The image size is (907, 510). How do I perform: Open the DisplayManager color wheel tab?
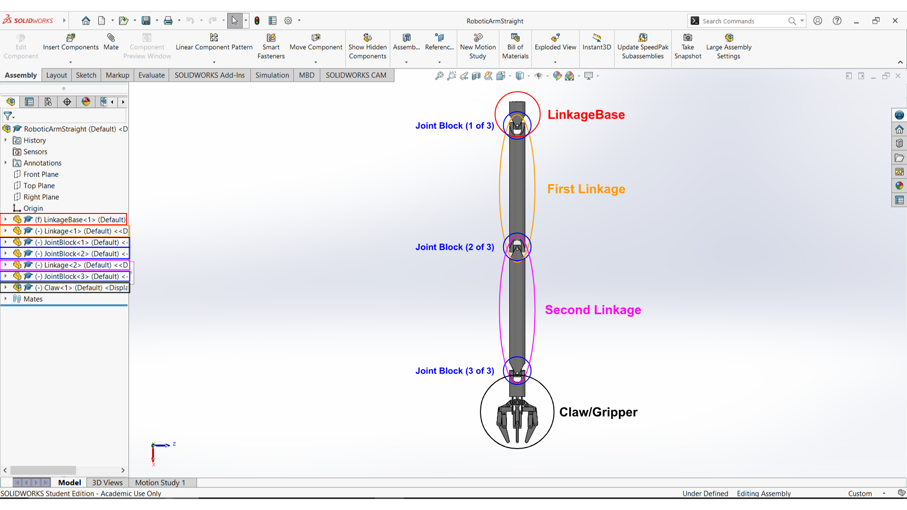click(86, 102)
